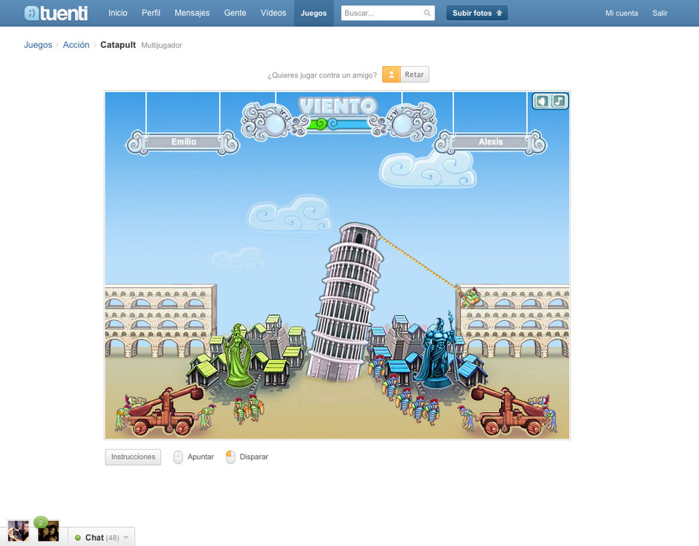Open the Juegos tab in navigation
699x546 pixels.
click(313, 13)
